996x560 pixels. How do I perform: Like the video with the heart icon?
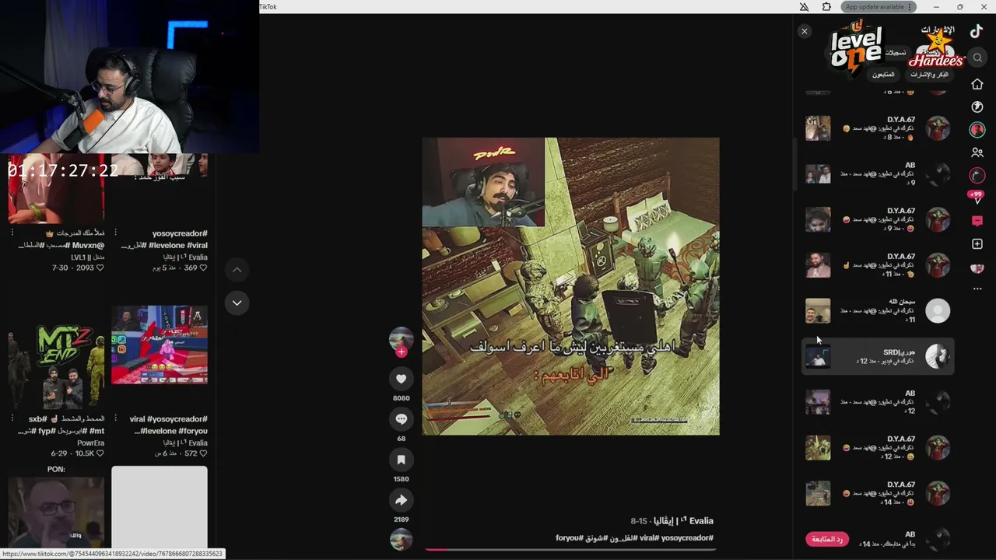tap(401, 379)
